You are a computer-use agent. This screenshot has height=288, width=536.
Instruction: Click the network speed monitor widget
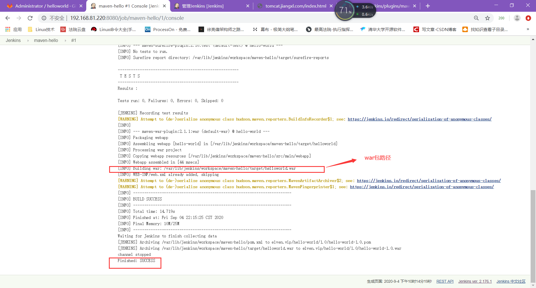click(355, 11)
